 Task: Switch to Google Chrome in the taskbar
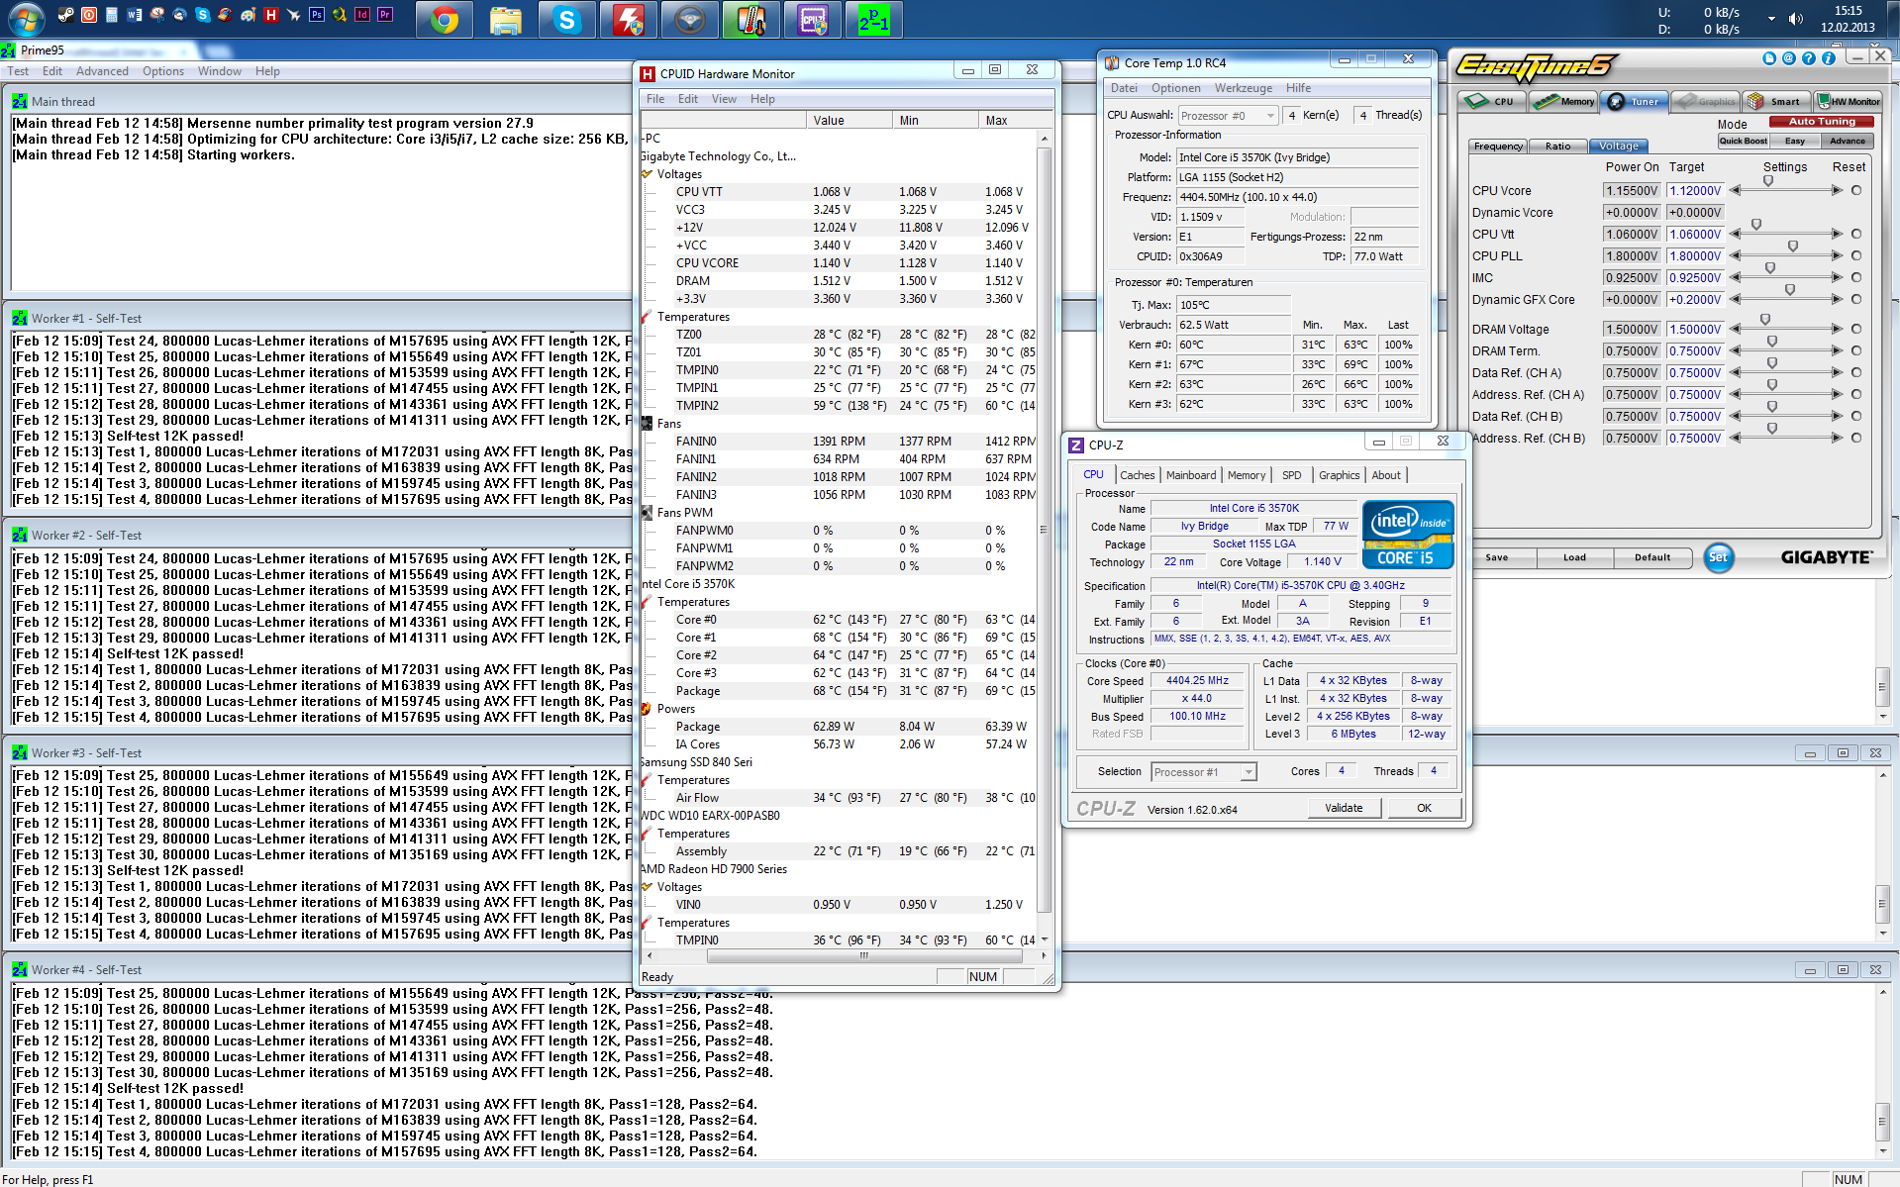[x=445, y=20]
